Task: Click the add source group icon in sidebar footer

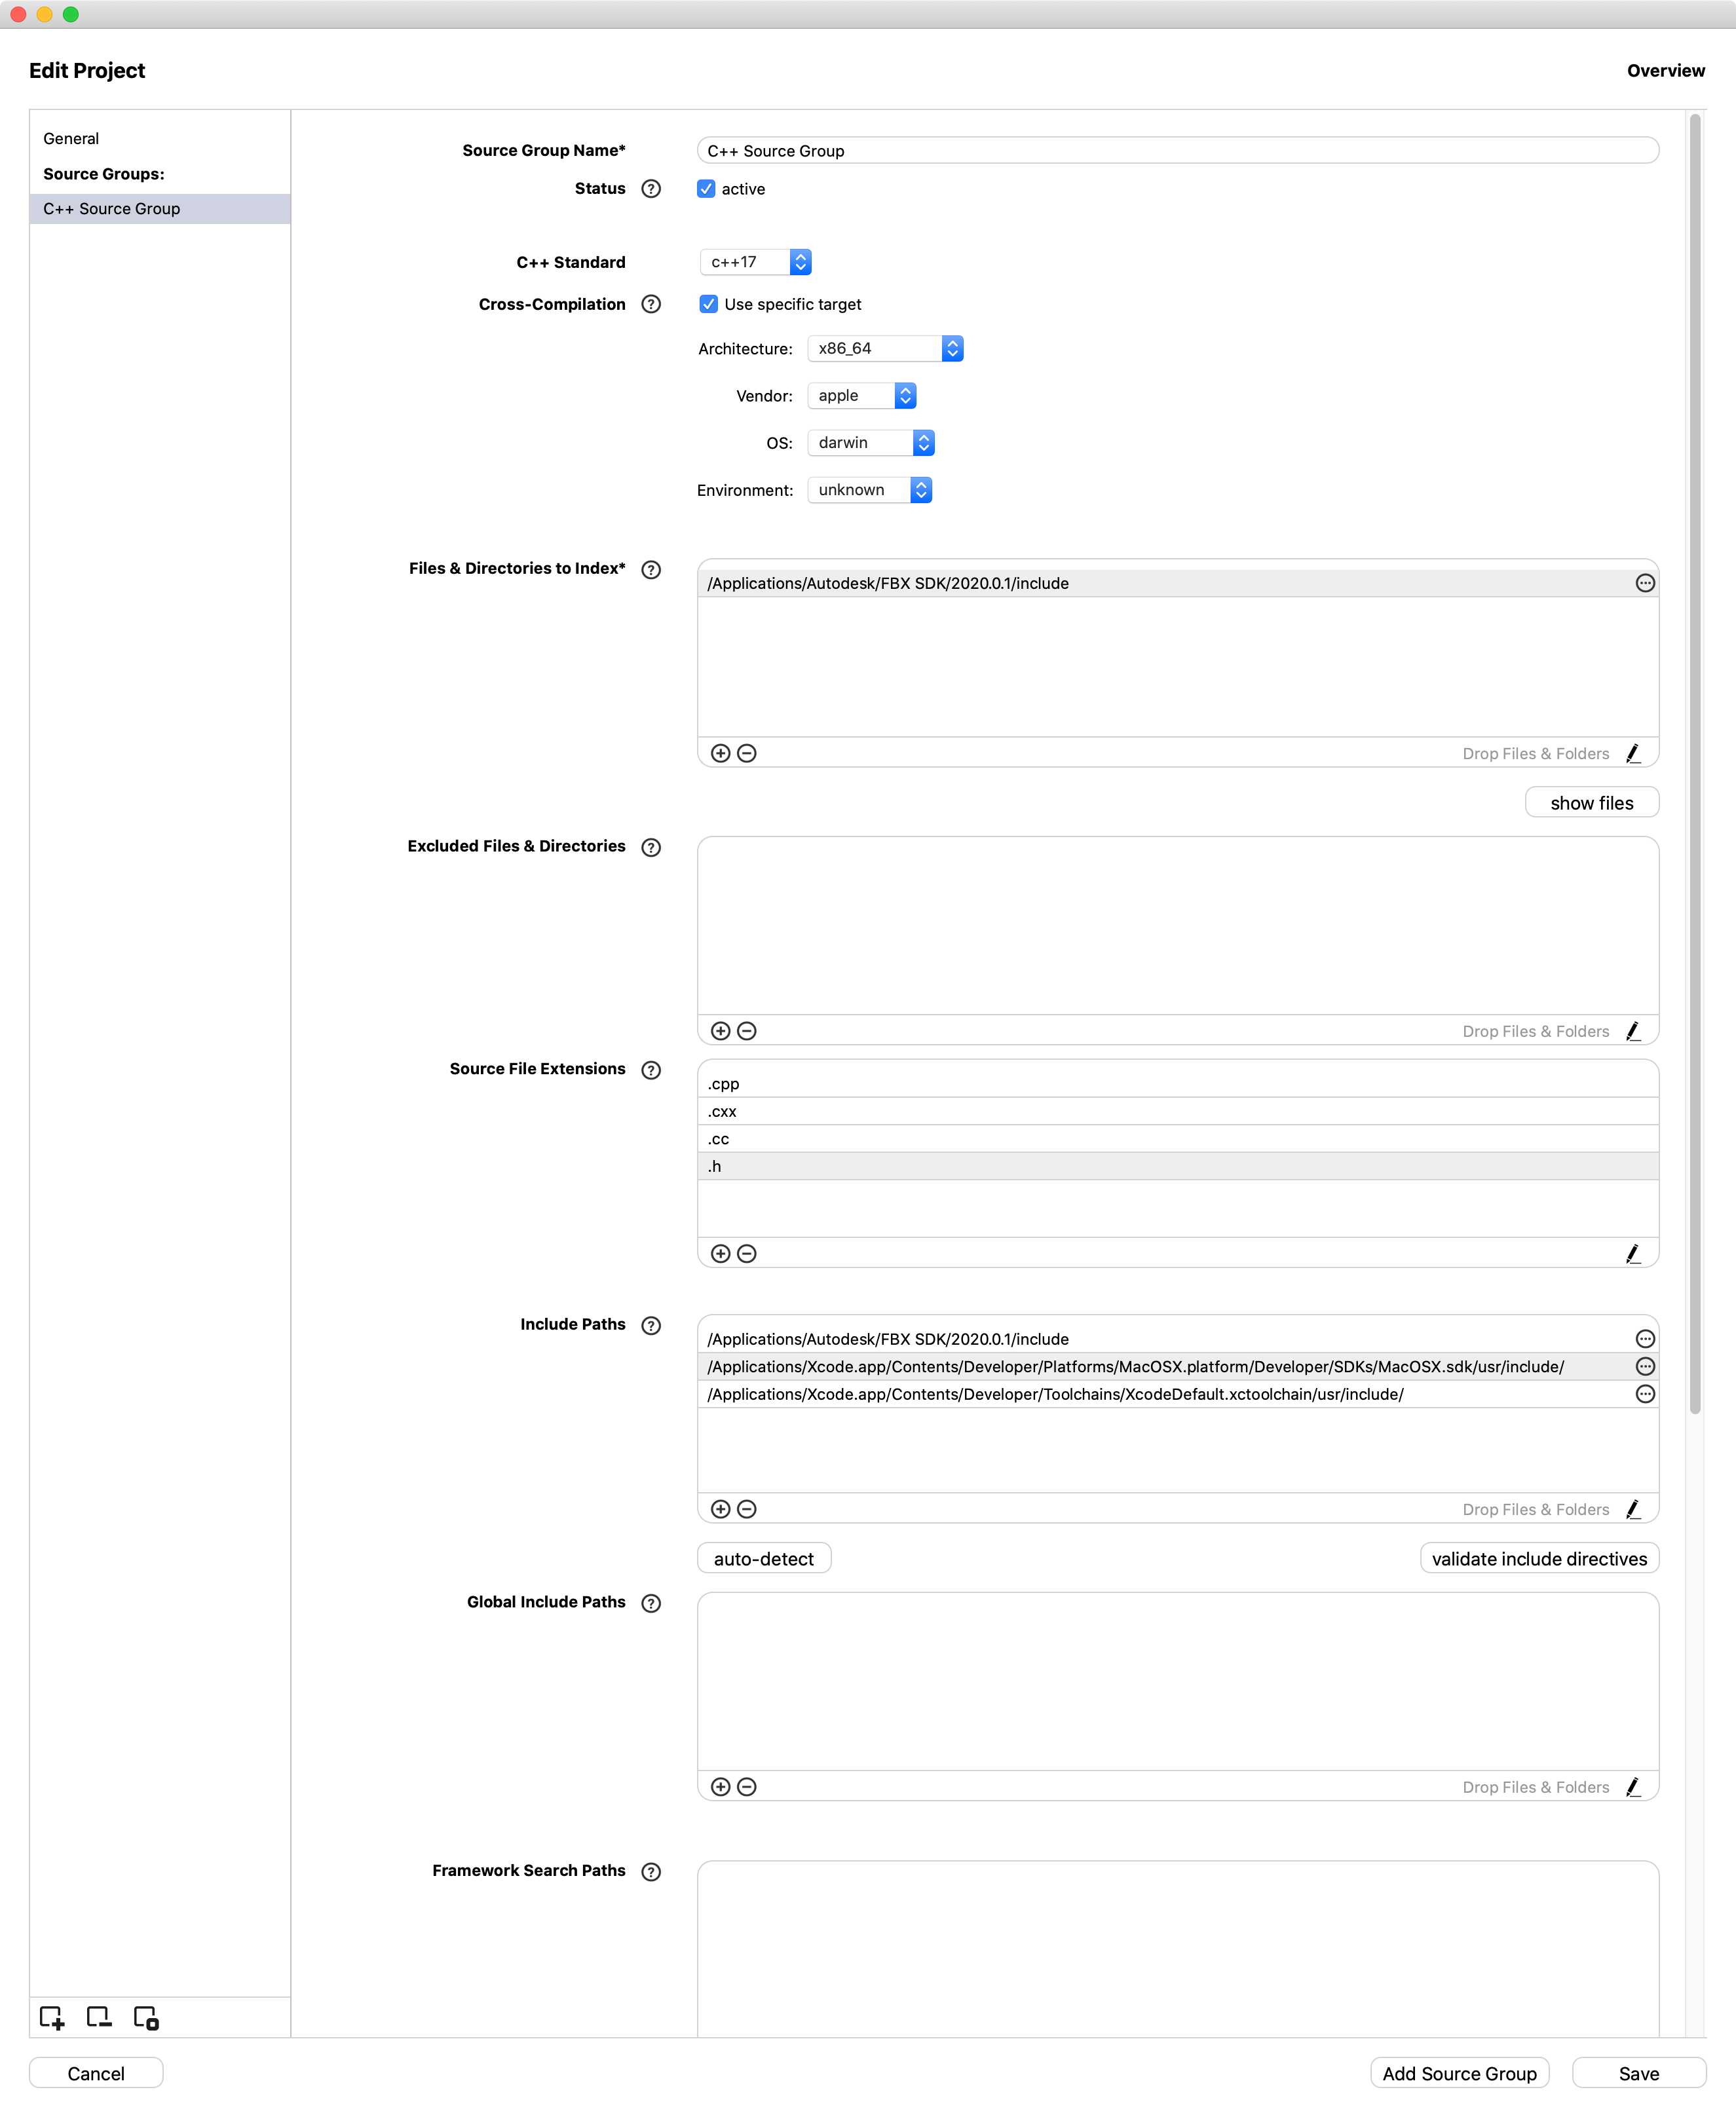Action: point(52,2018)
